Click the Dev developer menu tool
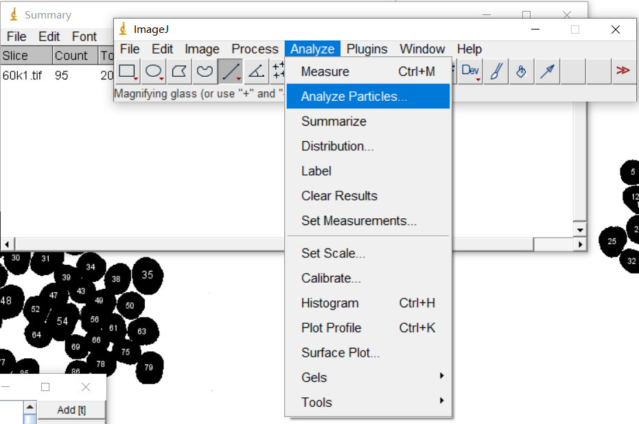Image resolution: width=639 pixels, height=424 pixels. (470, 71)
